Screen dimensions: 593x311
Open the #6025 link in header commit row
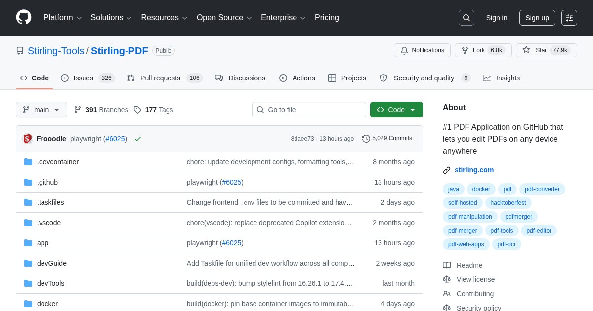pyautogui.click(x=115, y=139)
